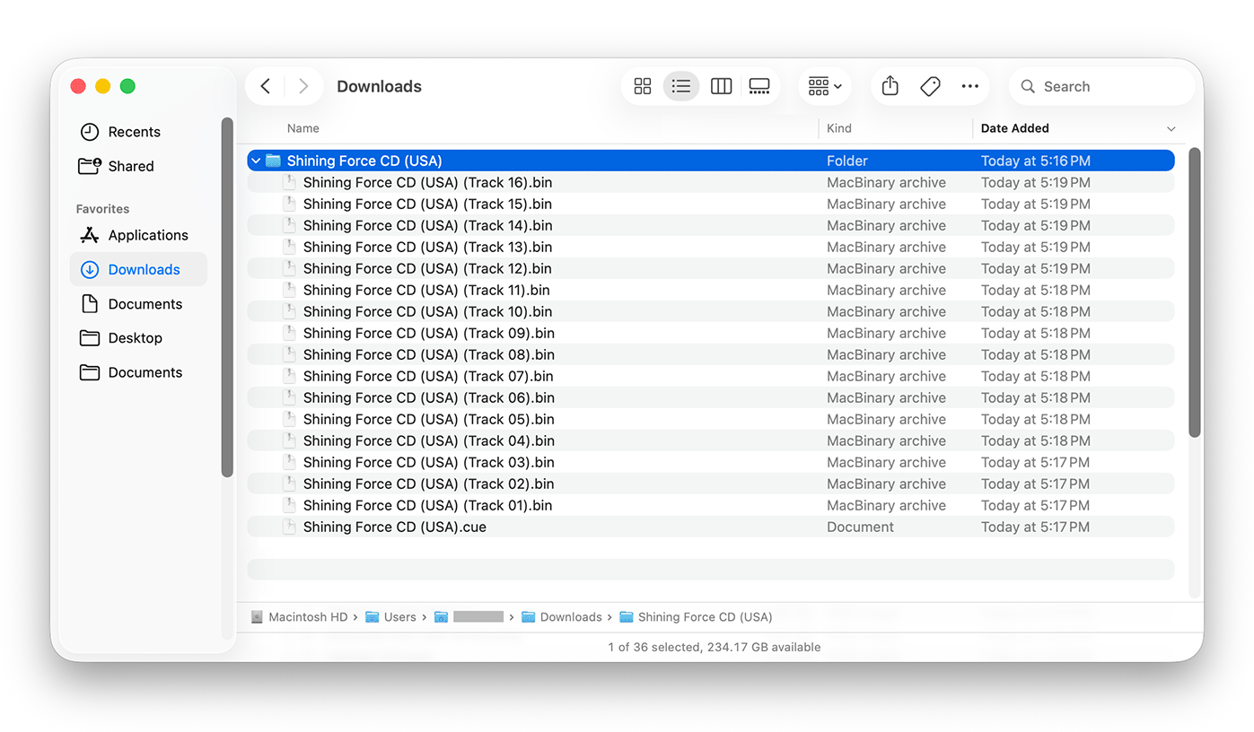Open the More actions ellipsis menu
The image size is (1254, 732).
(x=969, y=86)
